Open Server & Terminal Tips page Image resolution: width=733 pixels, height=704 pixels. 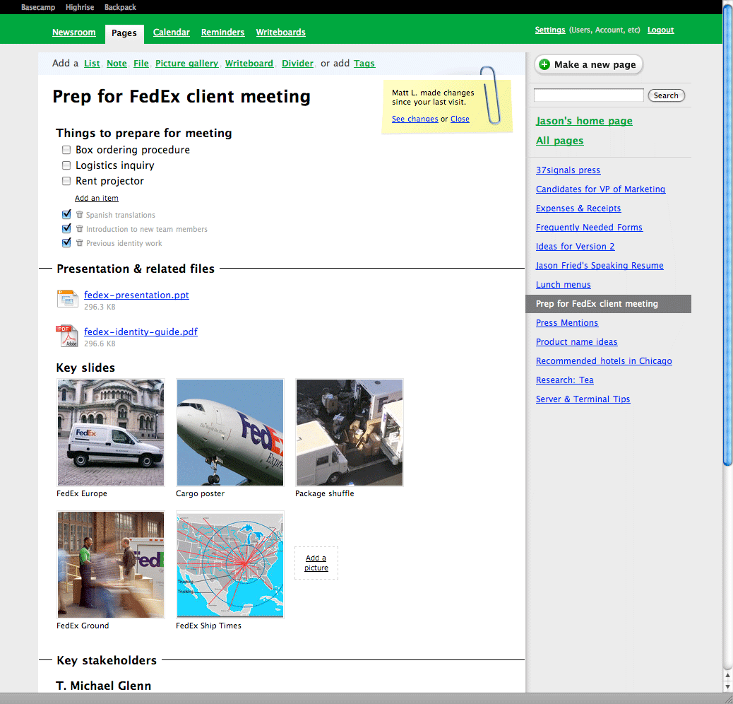[x=583, y=399]
